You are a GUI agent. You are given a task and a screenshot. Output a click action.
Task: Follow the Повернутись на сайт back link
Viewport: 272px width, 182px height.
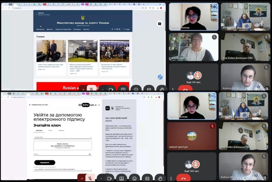[40, 104]
